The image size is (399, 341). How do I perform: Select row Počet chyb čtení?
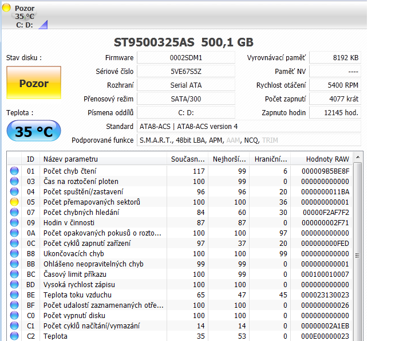(180, 171)
